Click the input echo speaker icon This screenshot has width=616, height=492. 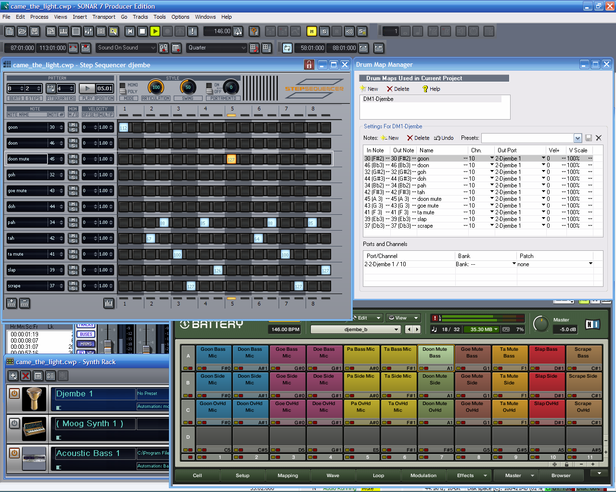pos(349,31)
